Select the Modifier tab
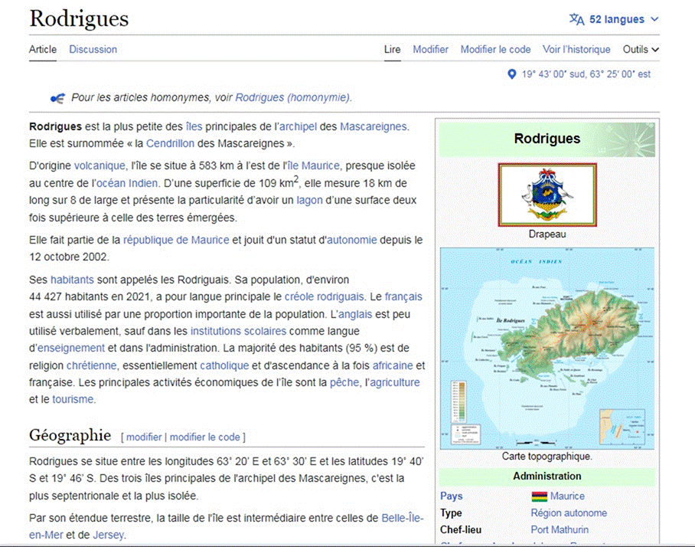This screenshot has width=695, height=547. pyautogui.click(x=430, y=49)
